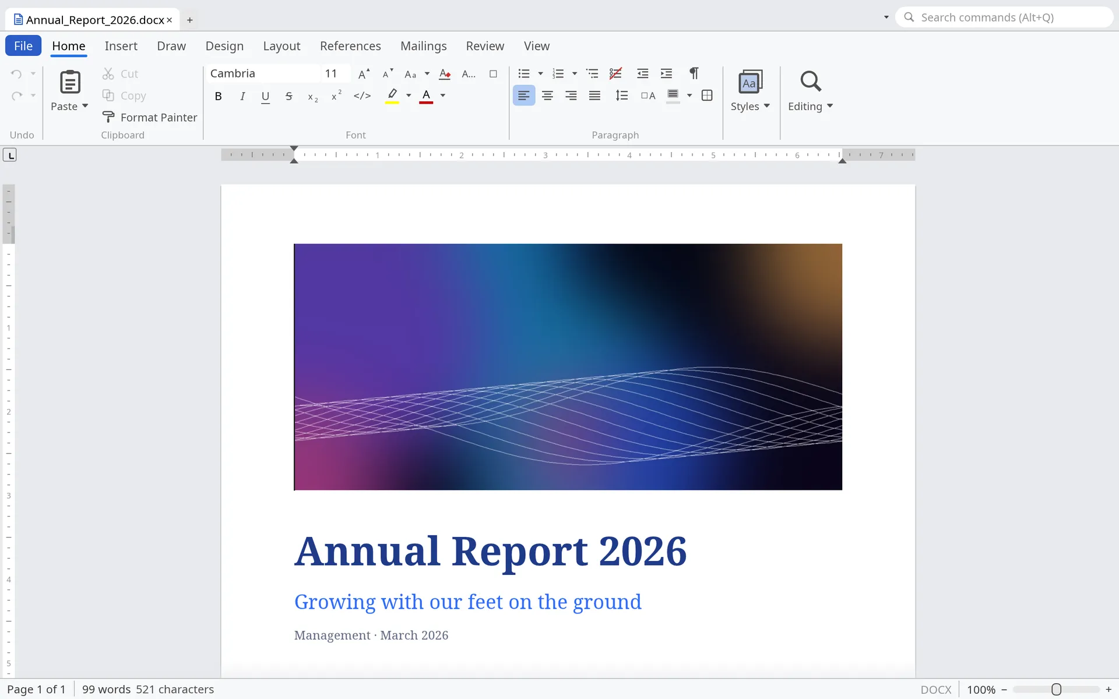Click the inline code icon
The image size is (1119, 699).
(x=362, y=96)
